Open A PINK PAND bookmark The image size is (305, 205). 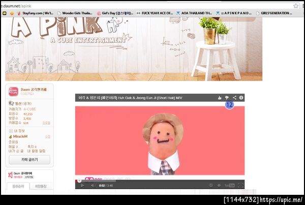click(234, 13)
